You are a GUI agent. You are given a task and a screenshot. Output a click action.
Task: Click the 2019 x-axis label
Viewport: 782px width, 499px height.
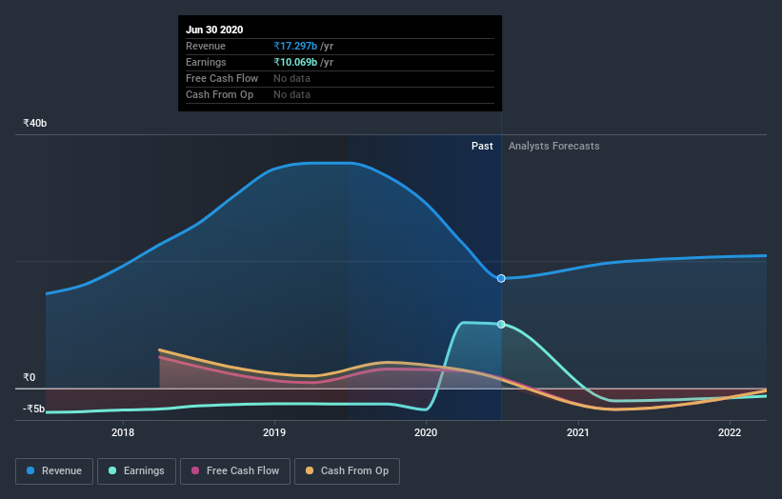274,432
